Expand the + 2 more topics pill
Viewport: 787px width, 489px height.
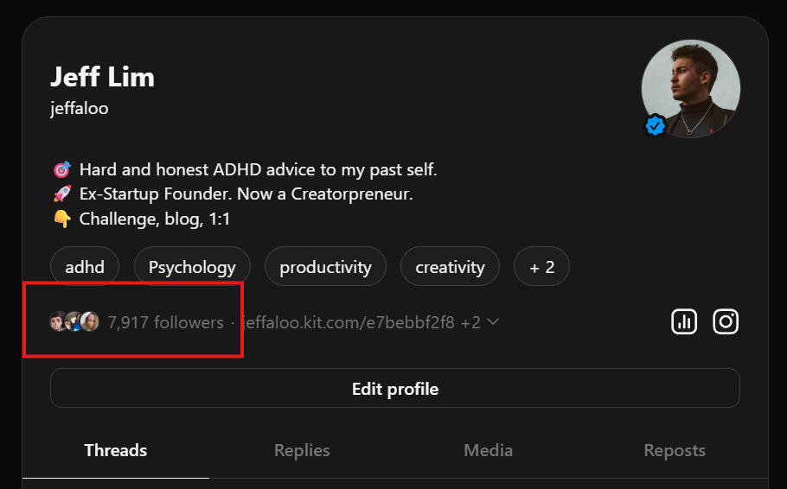[541, 267]
